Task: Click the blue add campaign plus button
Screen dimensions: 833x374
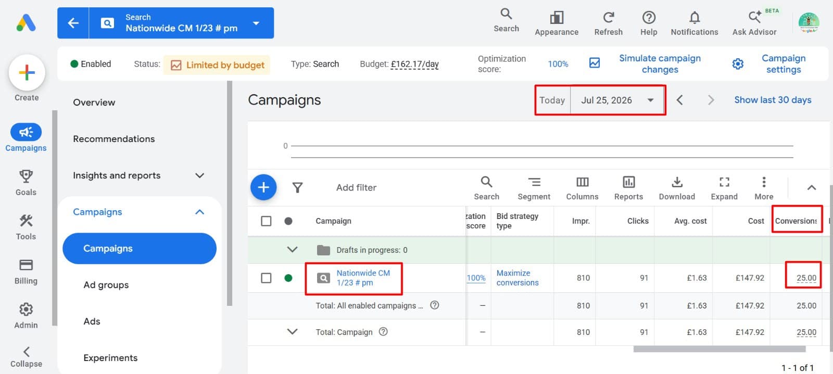Action: (263, 187)
